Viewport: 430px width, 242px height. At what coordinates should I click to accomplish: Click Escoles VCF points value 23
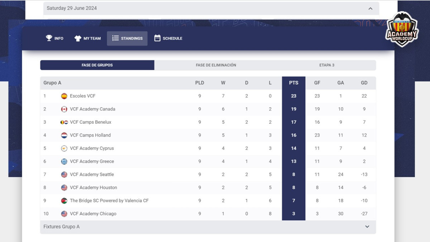(294, 96)
